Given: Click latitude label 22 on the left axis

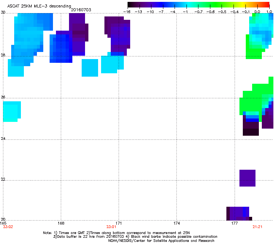Looking at the screenshot, I should tap(3, 179).
